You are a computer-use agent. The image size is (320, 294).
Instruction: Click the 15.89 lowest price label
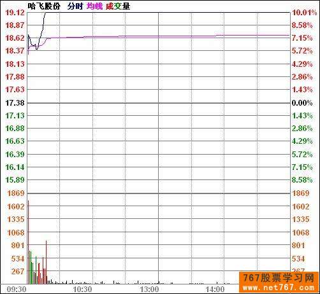[15, 180]
